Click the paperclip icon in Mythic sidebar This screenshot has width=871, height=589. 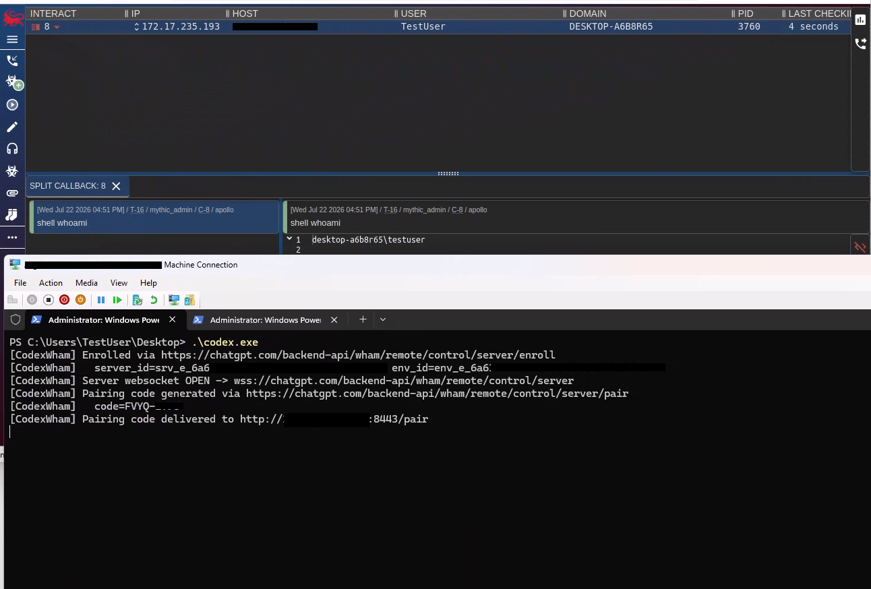(12, 193)
